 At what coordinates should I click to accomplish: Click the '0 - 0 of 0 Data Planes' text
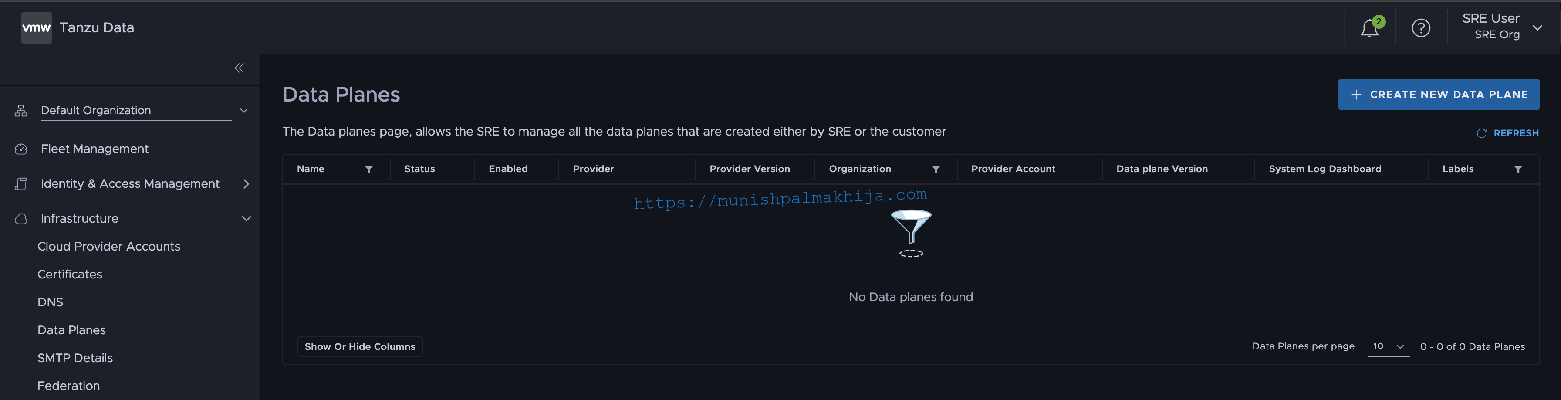[1472, 347]
